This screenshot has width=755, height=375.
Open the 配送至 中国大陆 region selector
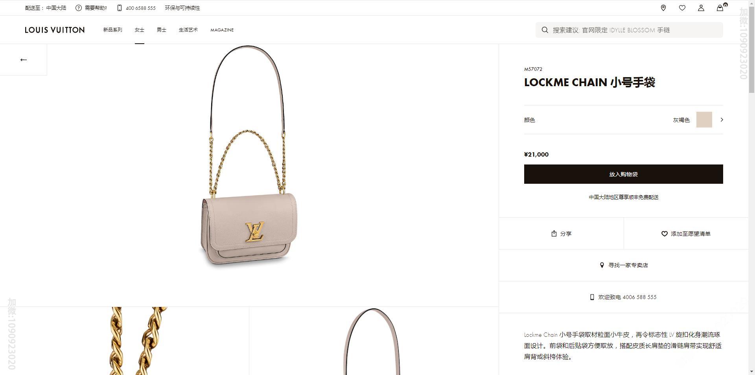tap(46, 8)
